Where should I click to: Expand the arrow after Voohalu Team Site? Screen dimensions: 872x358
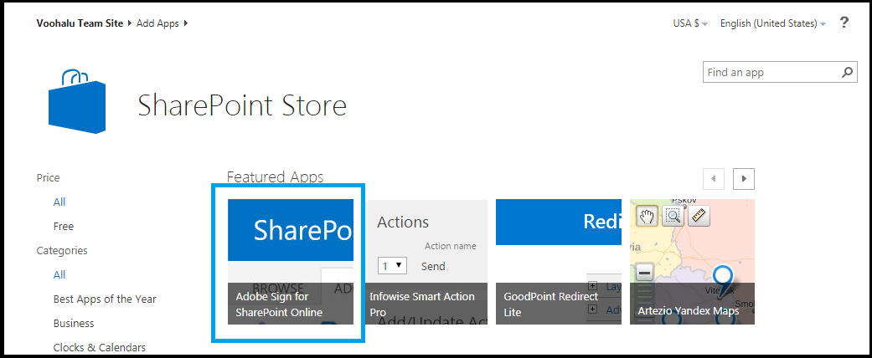(130, 23)
